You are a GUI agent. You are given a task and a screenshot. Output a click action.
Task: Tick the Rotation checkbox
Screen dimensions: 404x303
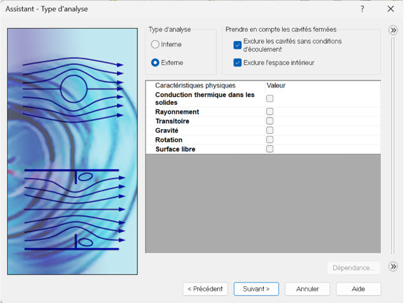[270, 139]
